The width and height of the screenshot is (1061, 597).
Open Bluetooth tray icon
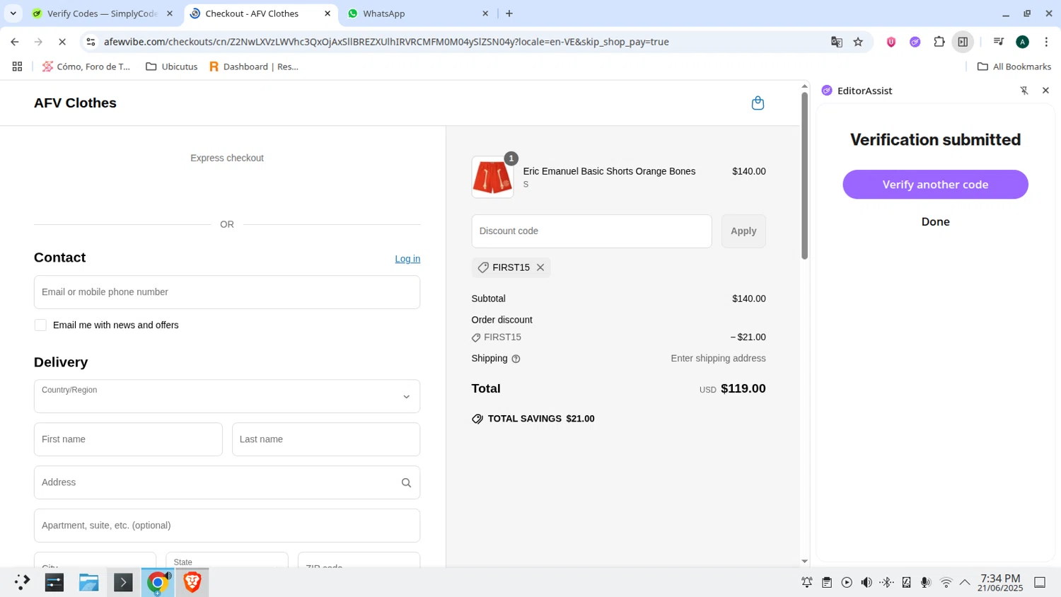pyautogui.click(x=886, y=582)
